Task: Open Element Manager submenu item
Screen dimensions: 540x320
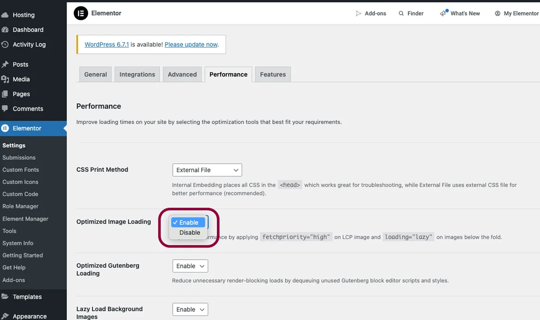Action: [x=25, y=219]
